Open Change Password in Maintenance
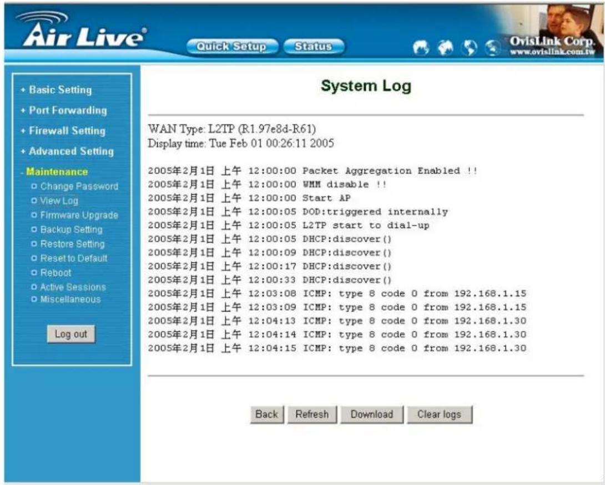 (x=79, y=187)
